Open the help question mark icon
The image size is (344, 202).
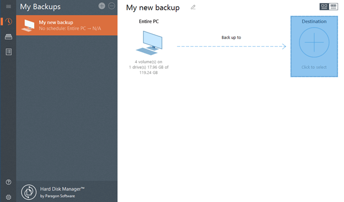(x=8, y=182)
